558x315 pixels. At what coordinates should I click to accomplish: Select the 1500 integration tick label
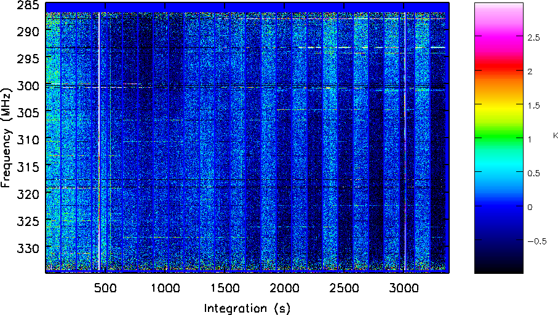point(225,287)
